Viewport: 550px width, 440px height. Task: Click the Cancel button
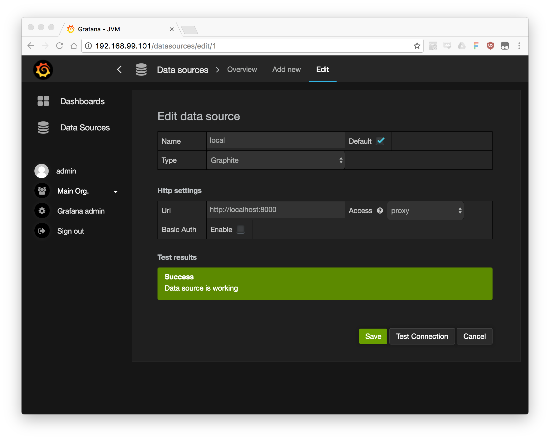click(474, 336)
